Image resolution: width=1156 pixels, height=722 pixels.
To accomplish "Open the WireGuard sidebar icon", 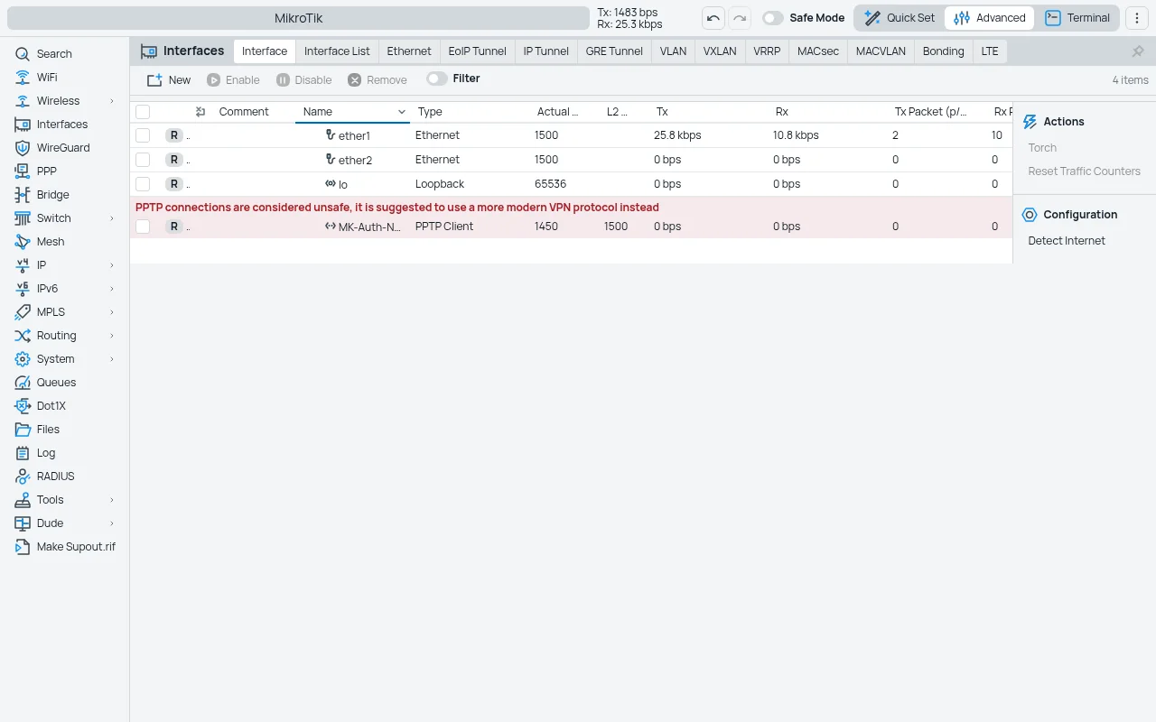I will (23, 148).
